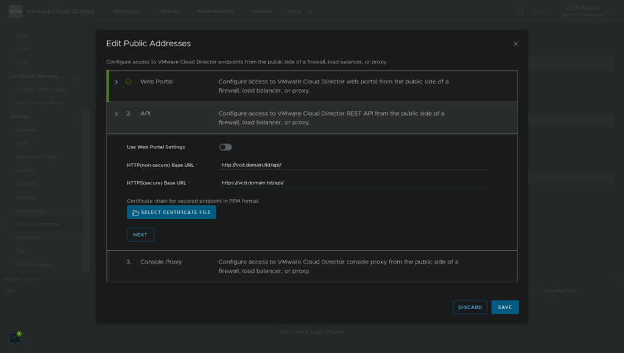Image resolution: width=624 pixels, height=353 pixels.
Task: Open the Console Proxy step
Action: tap(312, 267)
